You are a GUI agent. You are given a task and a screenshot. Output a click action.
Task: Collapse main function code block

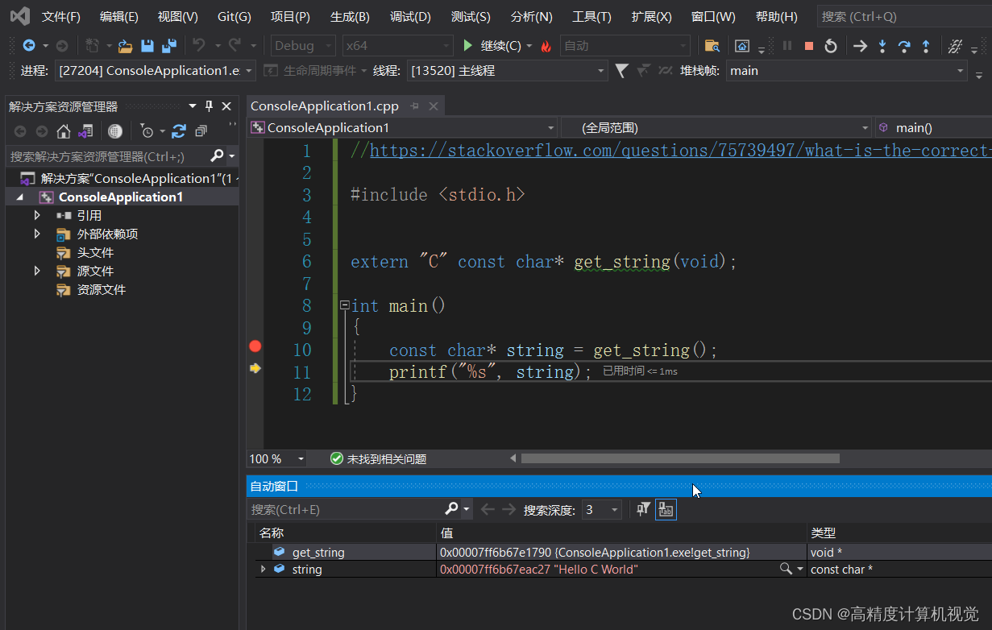click(x=345, y=305)
